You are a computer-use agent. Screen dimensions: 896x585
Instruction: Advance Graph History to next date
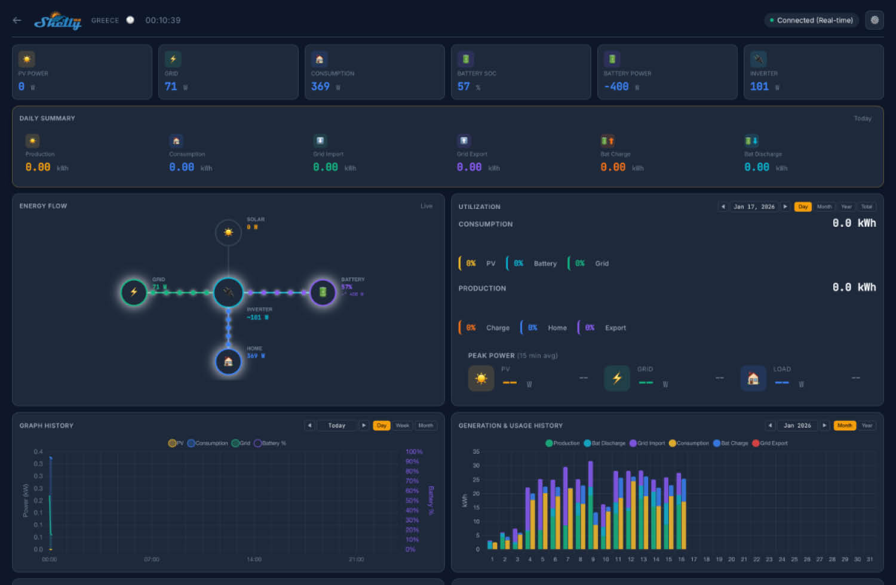click(x=363, y=426)
